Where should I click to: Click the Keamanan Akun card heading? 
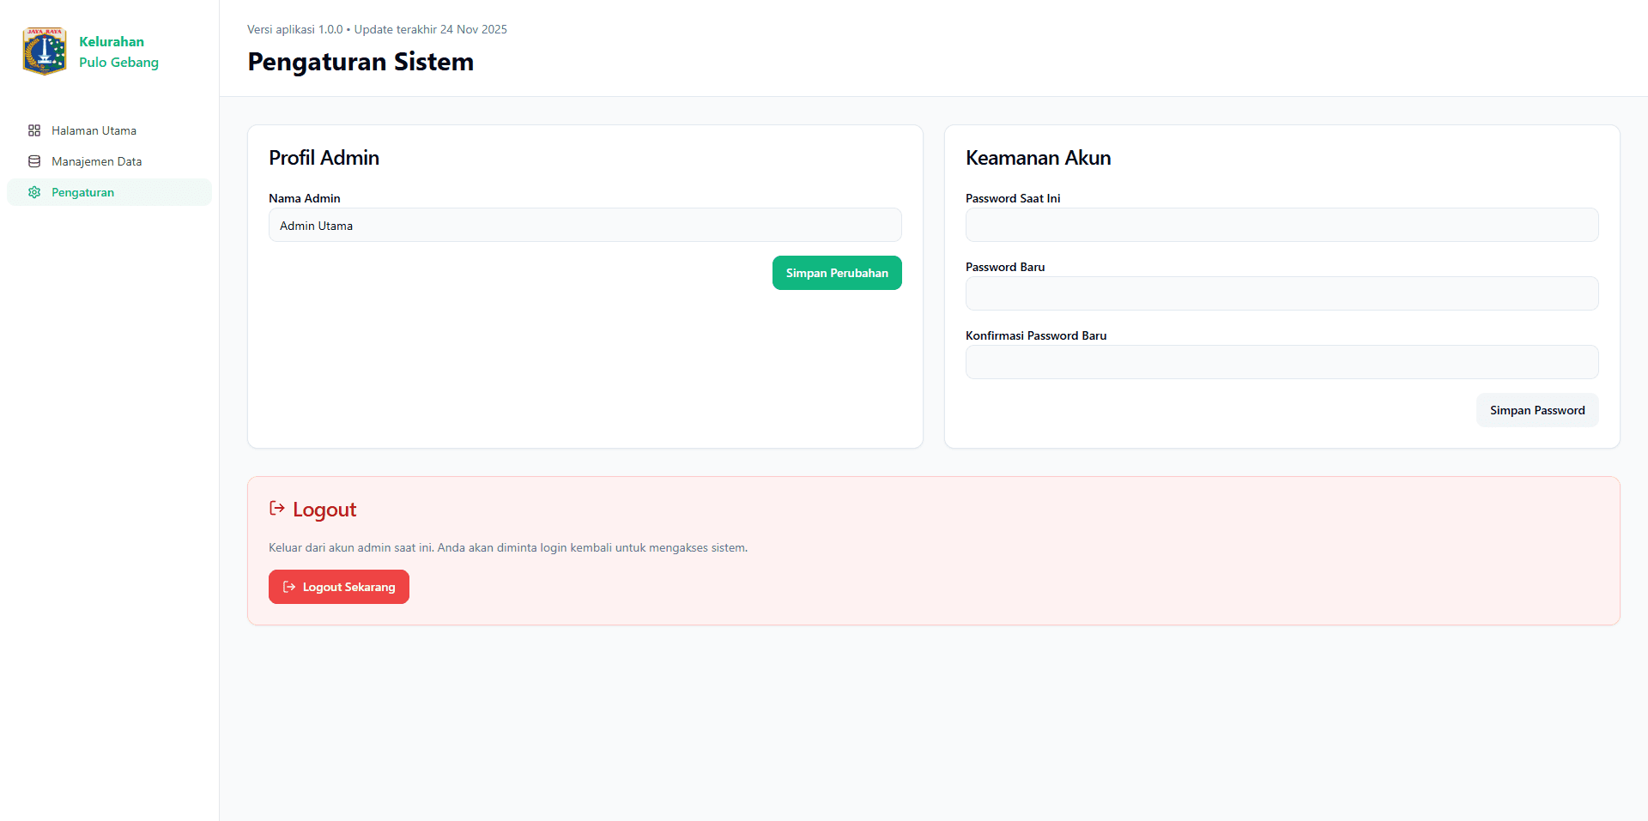1038,158
